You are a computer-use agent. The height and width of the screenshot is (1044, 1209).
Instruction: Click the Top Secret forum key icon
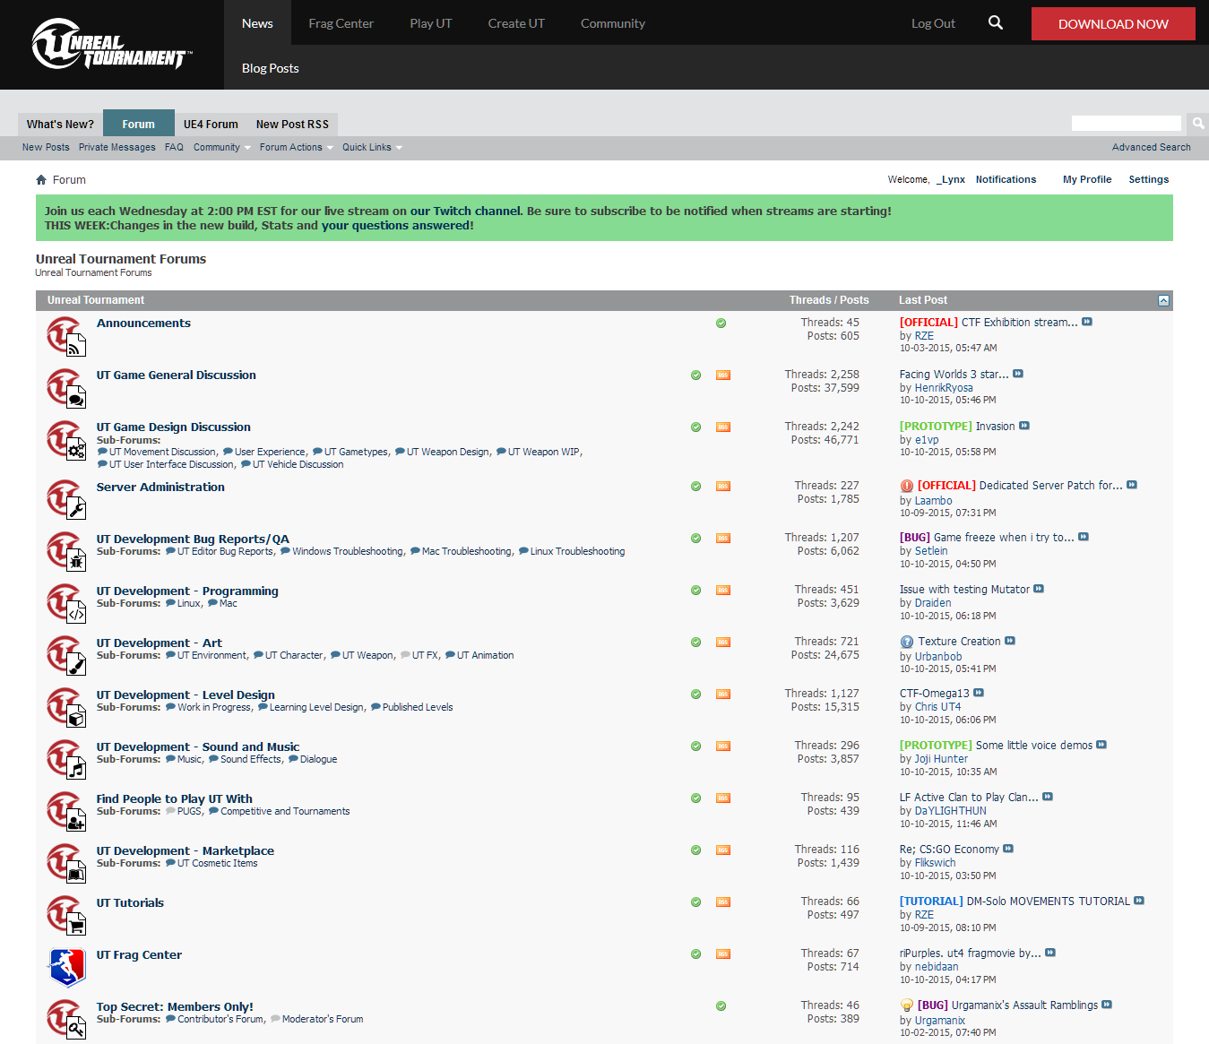coord(66,1020)
